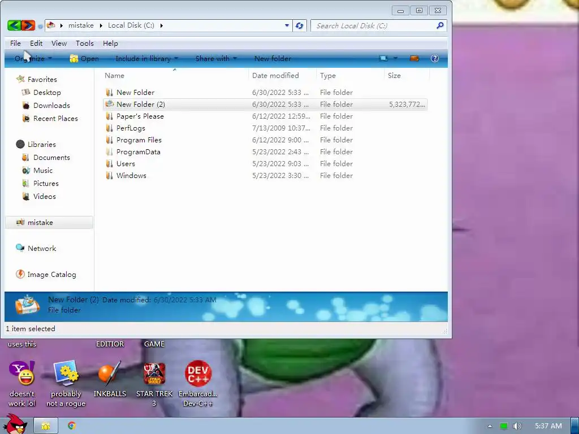Open Downloads in the sidebar
Screen dimensions: 579x434
(51, 106)
